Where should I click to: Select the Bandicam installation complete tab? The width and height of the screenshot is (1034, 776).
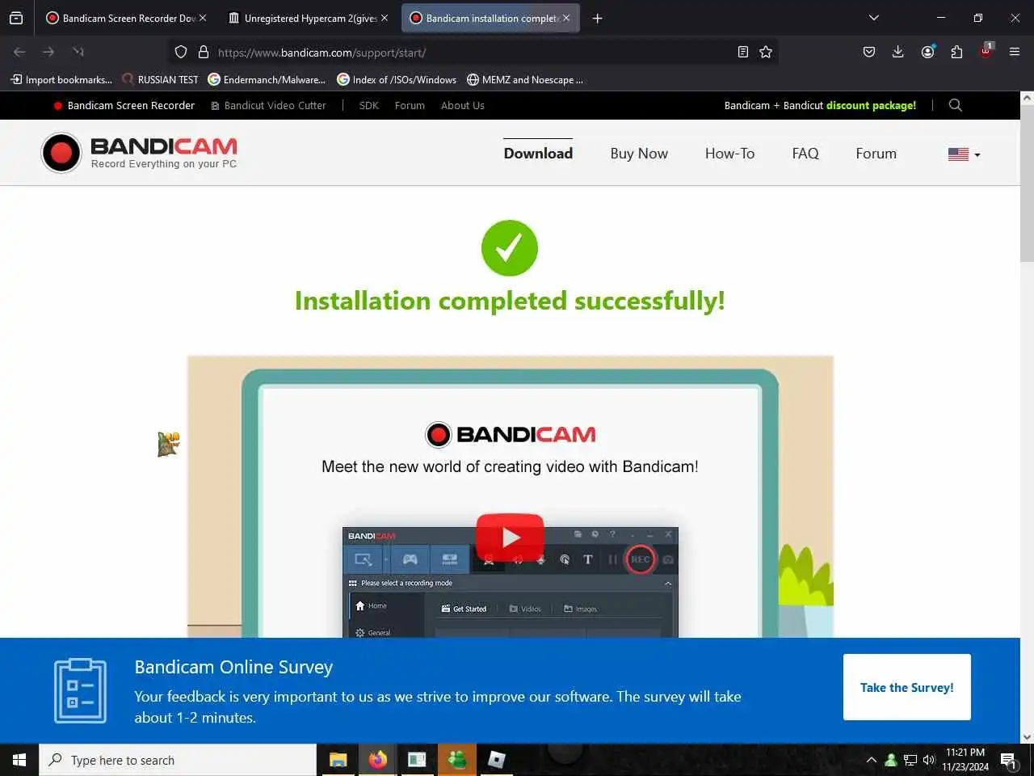click(490, 18)
